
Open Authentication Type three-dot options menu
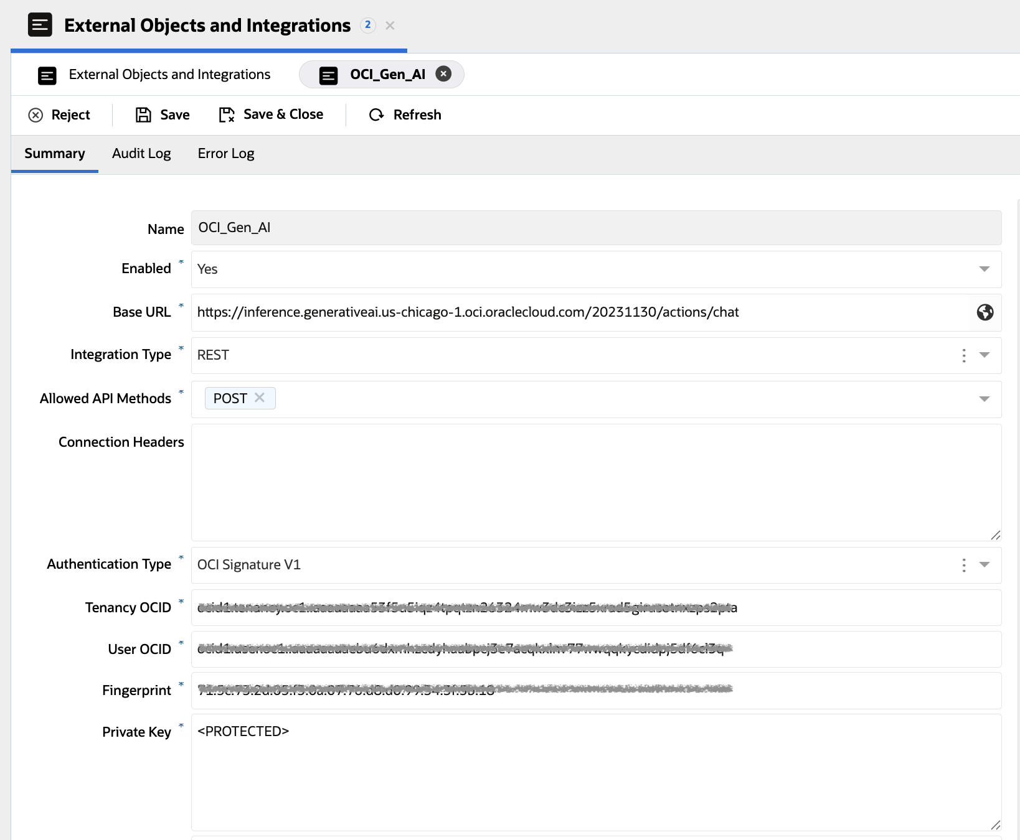click(x=964, y=565)
